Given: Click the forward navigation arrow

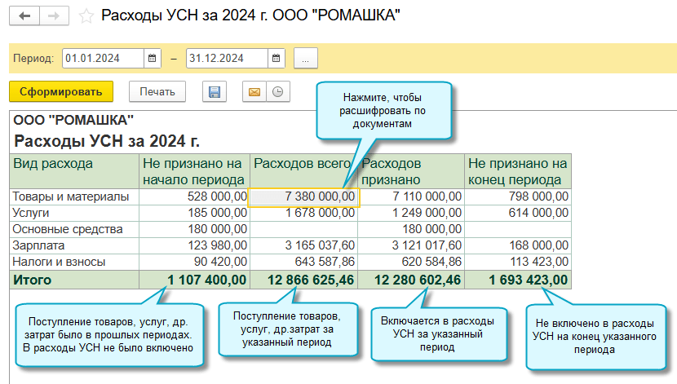Looking at the screenshot, I should [x=54, y=16].
